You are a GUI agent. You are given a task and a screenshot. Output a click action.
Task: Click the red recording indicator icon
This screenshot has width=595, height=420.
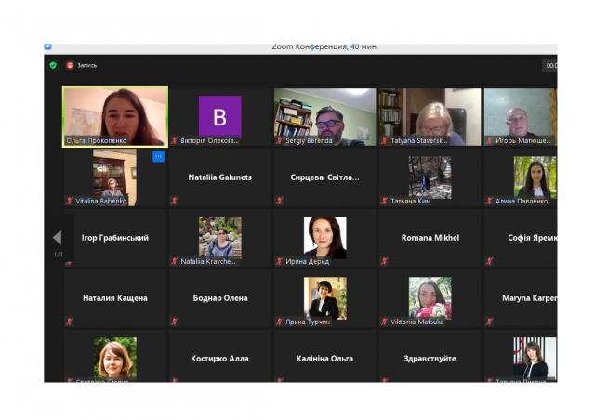[70, 65]
